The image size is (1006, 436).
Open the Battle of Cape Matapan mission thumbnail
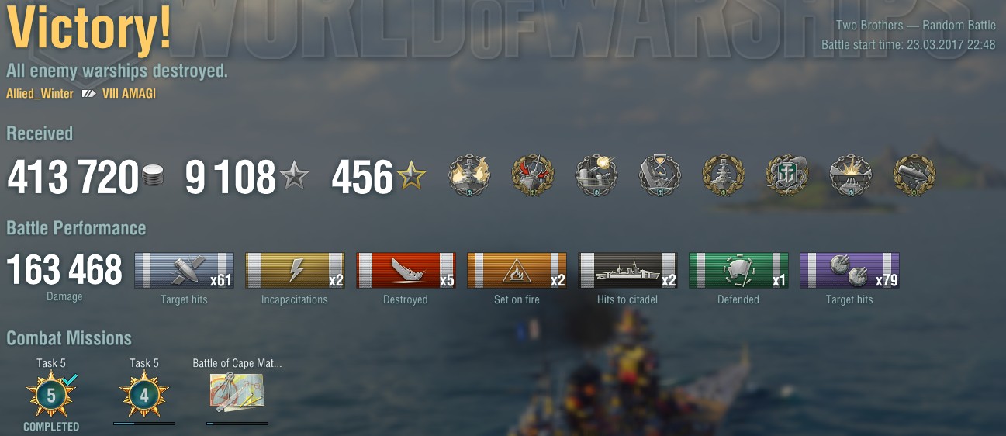237,393
